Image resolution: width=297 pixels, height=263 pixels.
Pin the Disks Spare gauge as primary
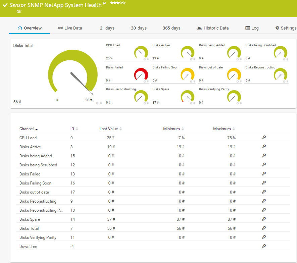pyautogui.click(x=194, y=103)
